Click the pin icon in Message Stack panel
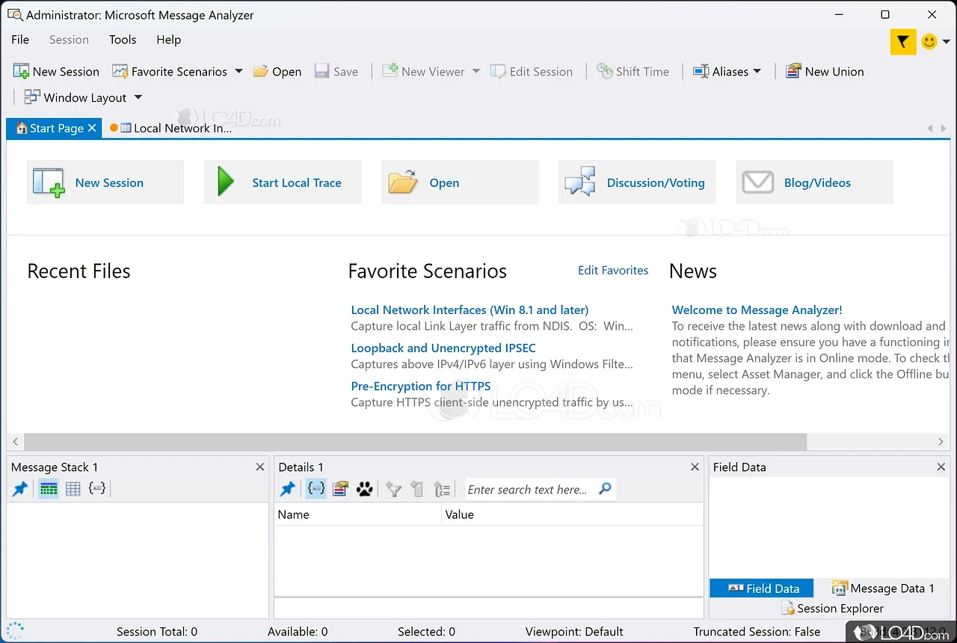The width and height of the screenshot is (957, 643). [x=20, y=489]
